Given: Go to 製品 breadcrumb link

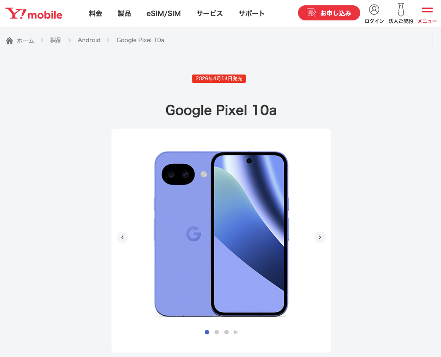Looking at the screenshot, I should (x=56, y=40).
